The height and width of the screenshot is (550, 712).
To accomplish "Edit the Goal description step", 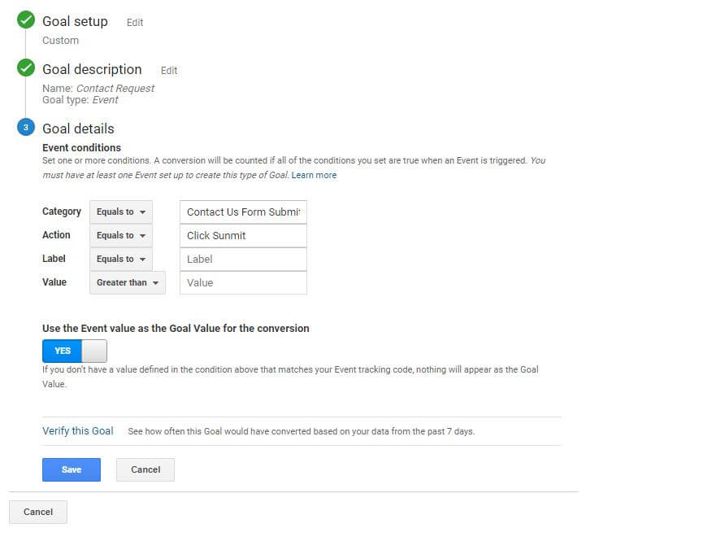I will tap(169, 71).
